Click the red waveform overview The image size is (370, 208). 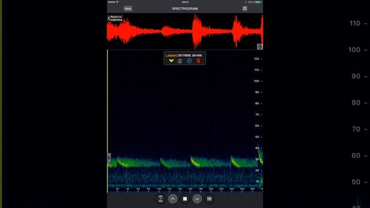pyautogui.click(x=185, y=31)
